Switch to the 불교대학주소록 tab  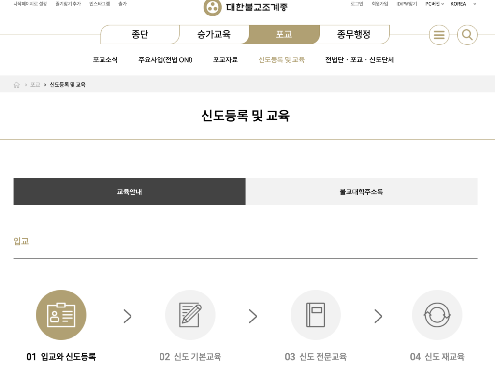pos(361,192)
